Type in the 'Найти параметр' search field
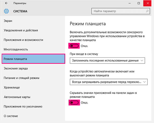 click(x=118, y=11)
